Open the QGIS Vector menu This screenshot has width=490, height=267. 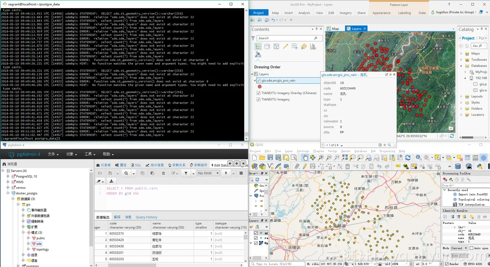(332, 151)
